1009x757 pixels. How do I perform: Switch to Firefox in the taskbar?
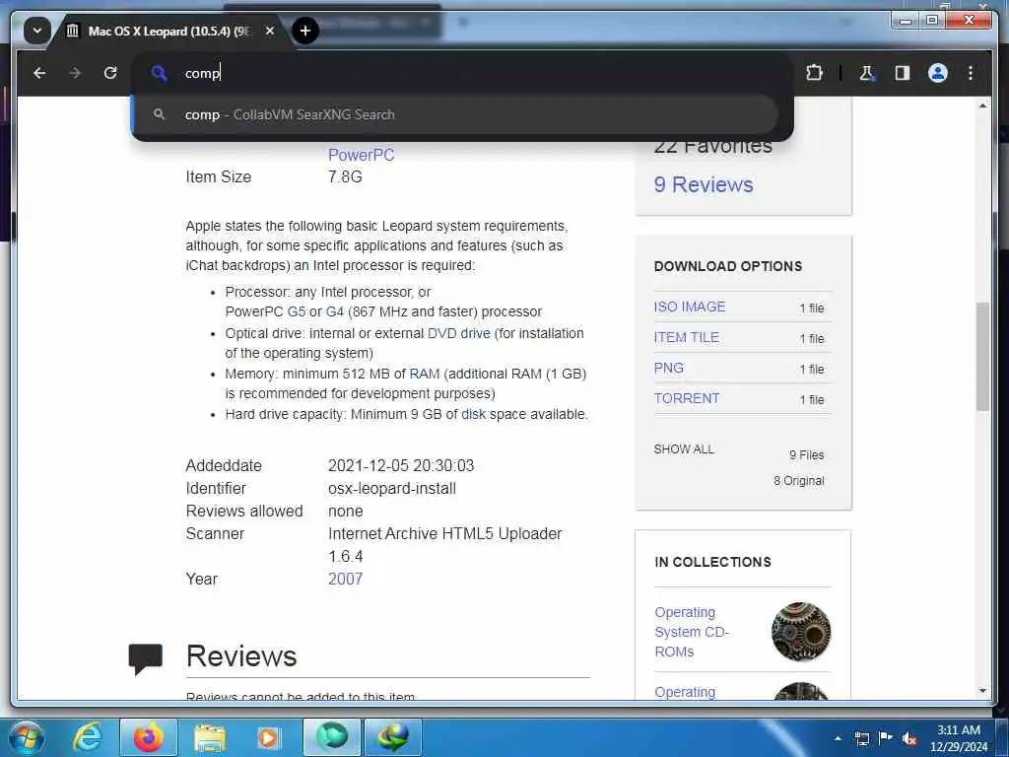[x=148, y=737]
